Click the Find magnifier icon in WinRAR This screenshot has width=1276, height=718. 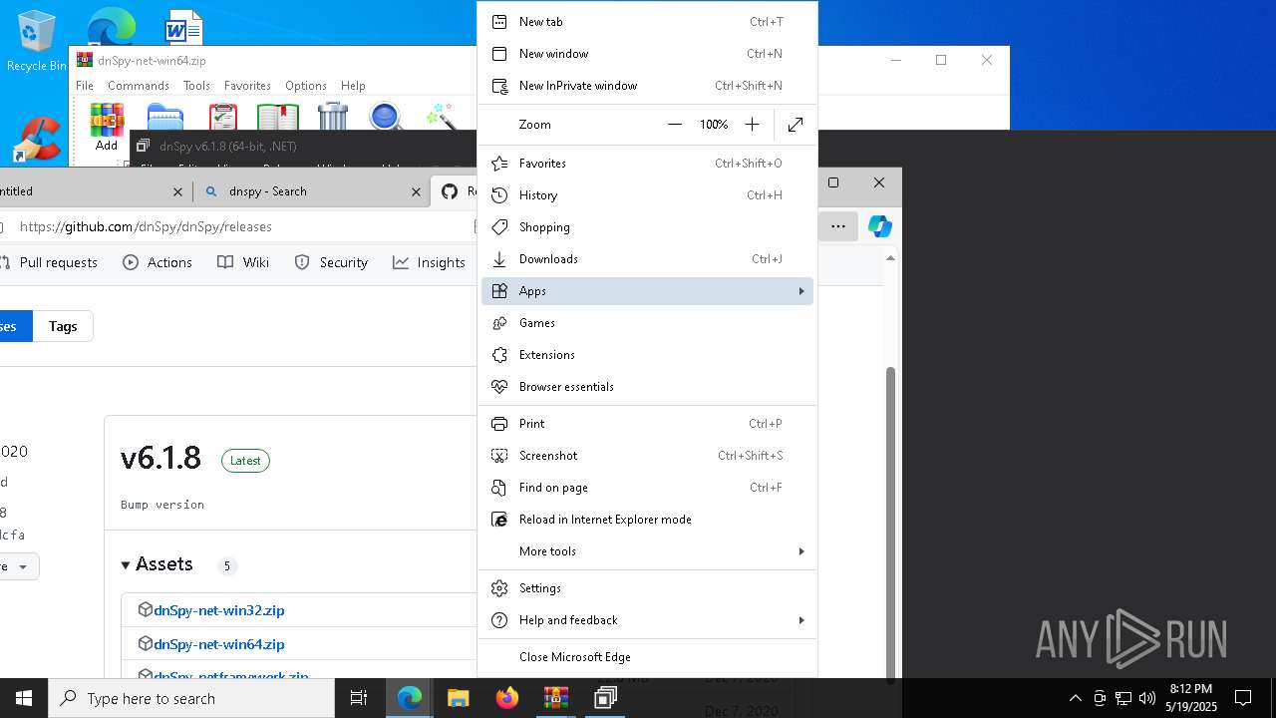click(x=385, y=117)
